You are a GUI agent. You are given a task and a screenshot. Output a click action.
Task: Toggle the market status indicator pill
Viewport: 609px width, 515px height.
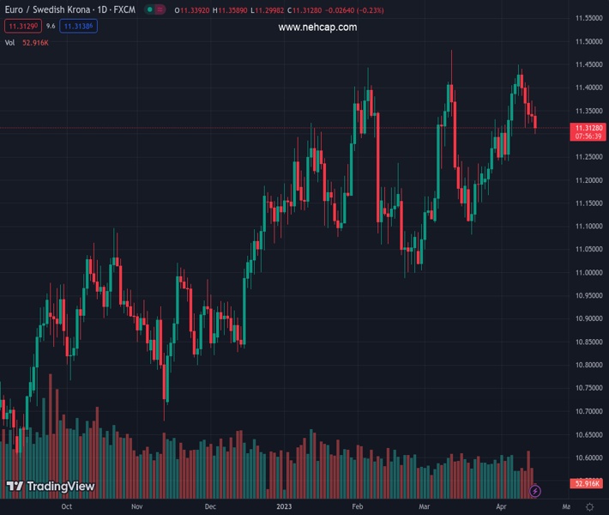pyautogui.click(x=154, y=10)
